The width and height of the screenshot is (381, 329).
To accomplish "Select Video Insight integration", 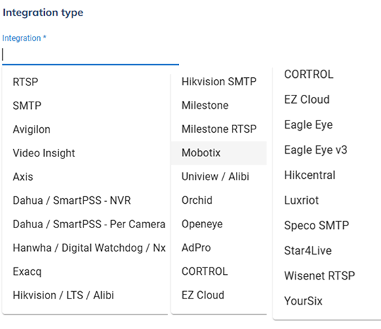I will (x=85, y=153).
